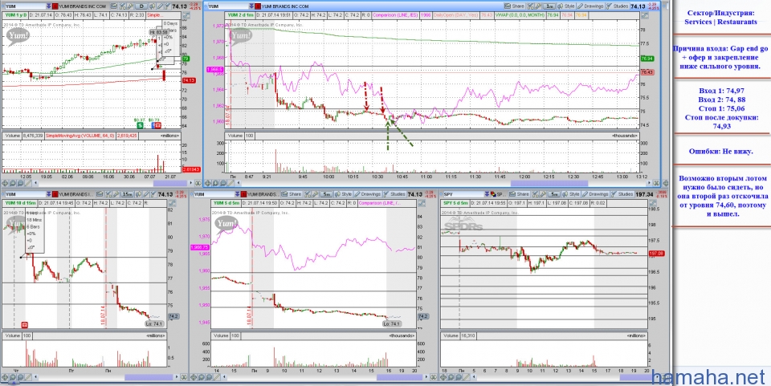Click the VWAP study label in the 1-minute chart
The height and width of the screenshot is (386, 771).
520,14
